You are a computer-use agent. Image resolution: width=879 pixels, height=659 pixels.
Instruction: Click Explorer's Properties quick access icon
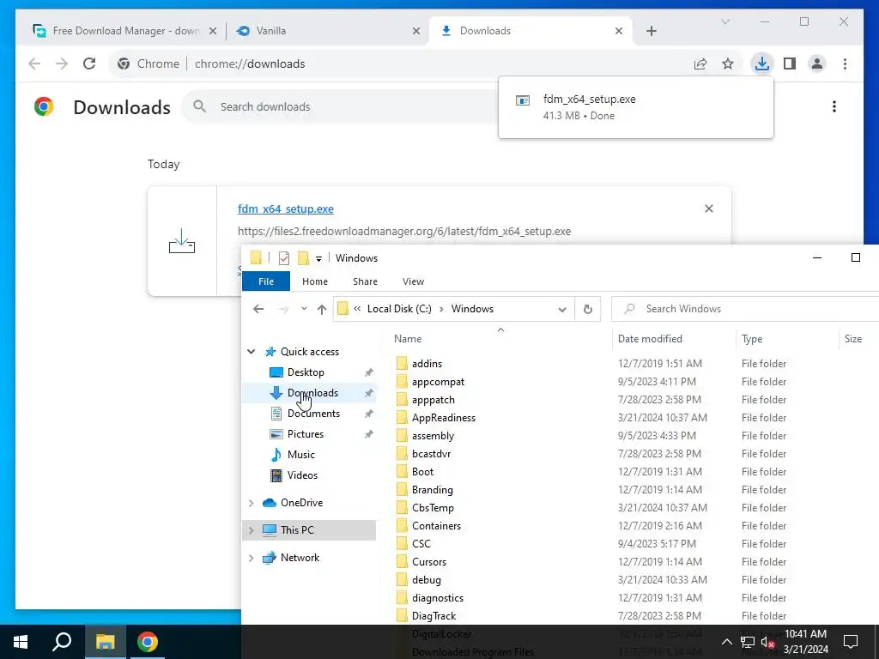coord(284,257)
